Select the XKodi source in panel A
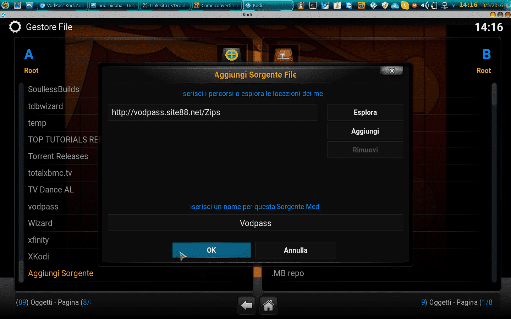Screen dimensions: 511x319 39,257
